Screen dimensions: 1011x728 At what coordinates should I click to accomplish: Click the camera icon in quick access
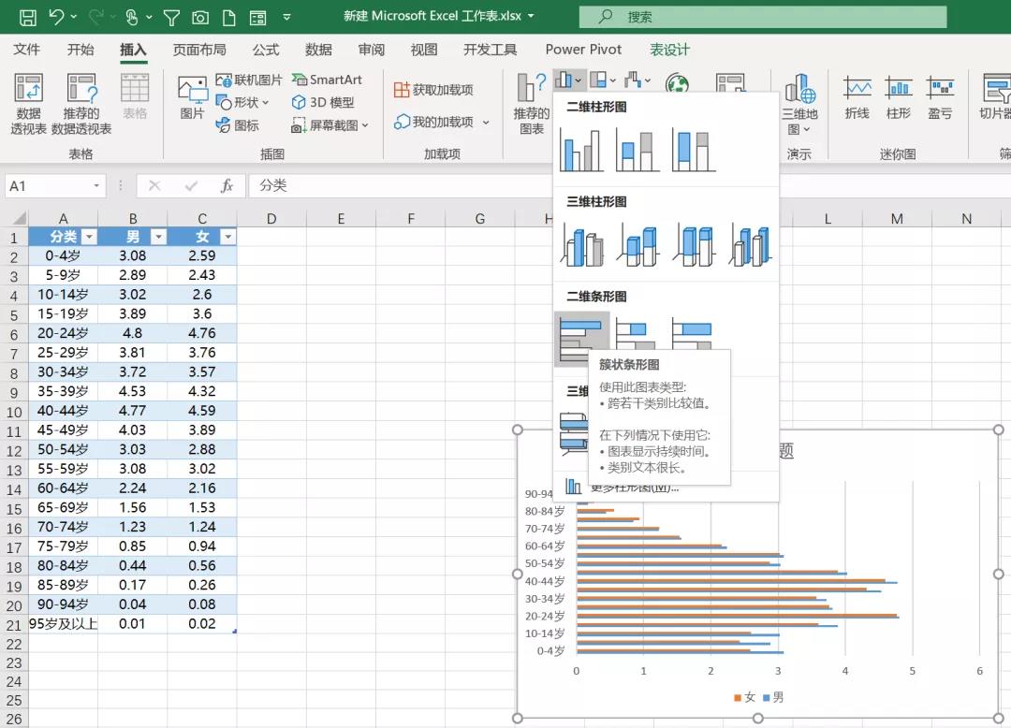click(199, 17)
